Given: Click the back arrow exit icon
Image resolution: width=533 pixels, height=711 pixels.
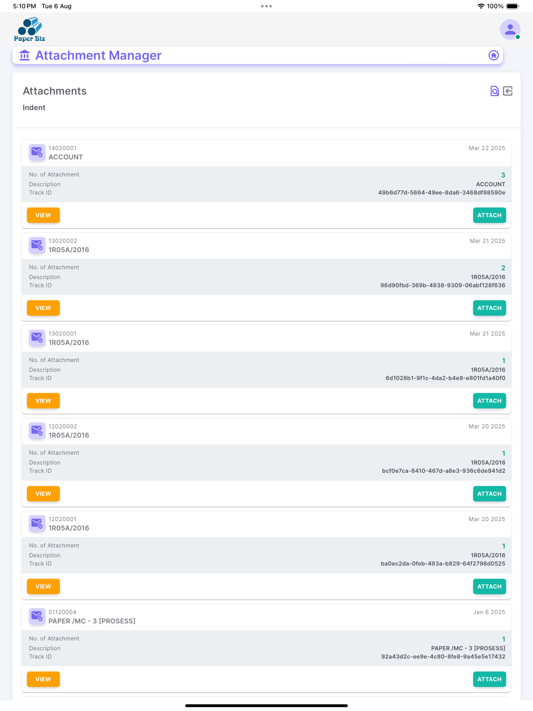Looking at the screenshot, I should [507, 91].
